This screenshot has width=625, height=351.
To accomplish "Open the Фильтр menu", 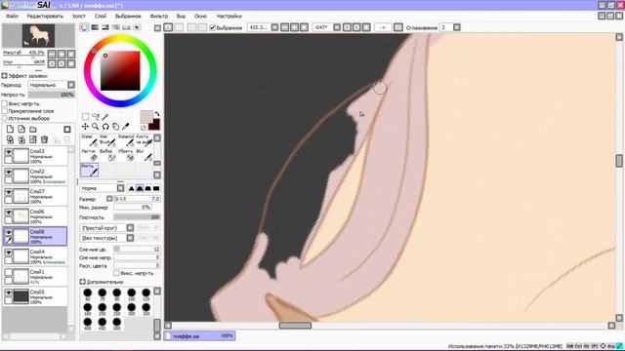I will (x=158, y=16).
